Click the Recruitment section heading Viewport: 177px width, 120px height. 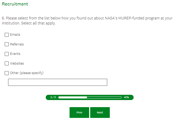click(x=15, y=4)
